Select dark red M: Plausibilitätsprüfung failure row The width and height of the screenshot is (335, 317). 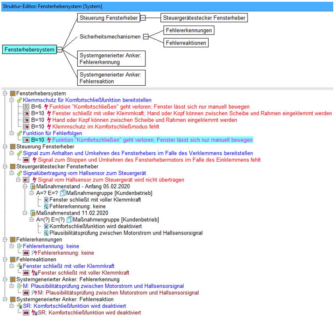(x=118, y=293)
